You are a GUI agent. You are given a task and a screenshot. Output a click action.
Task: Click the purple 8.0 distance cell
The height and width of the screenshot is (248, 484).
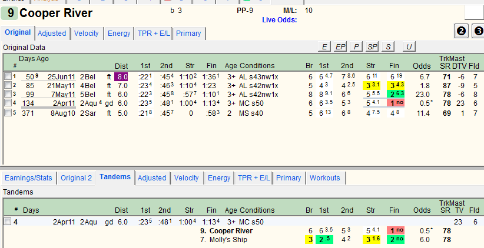point(121,77)
